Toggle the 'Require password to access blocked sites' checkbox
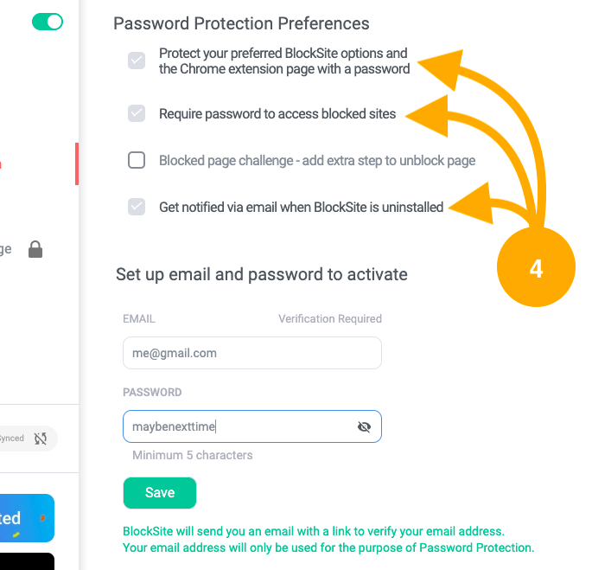Viewport: 592px width, 570px height. pos(137,113)
